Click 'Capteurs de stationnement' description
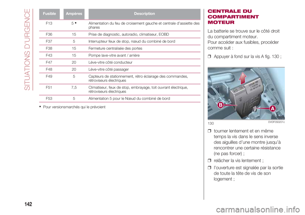Viewport: 305px width, 215px height. [138, 78]
